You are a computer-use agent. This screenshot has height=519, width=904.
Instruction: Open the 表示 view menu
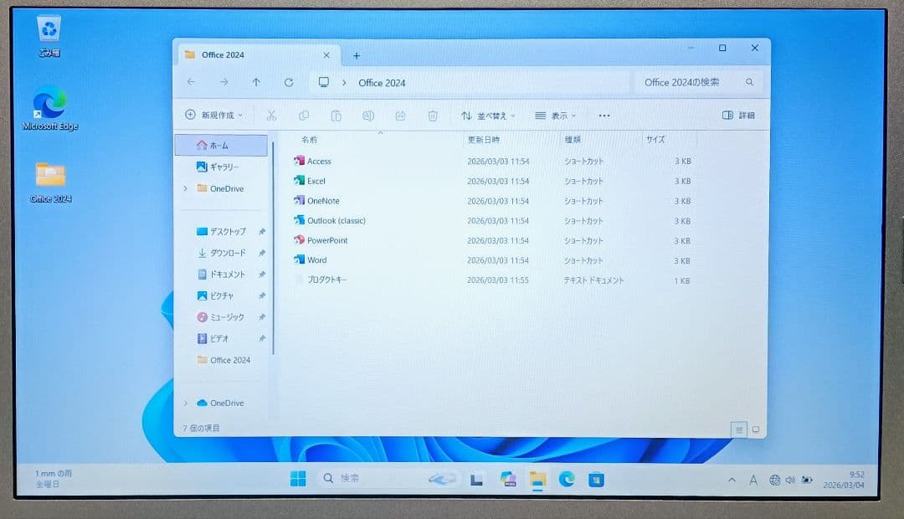point(555,115)
